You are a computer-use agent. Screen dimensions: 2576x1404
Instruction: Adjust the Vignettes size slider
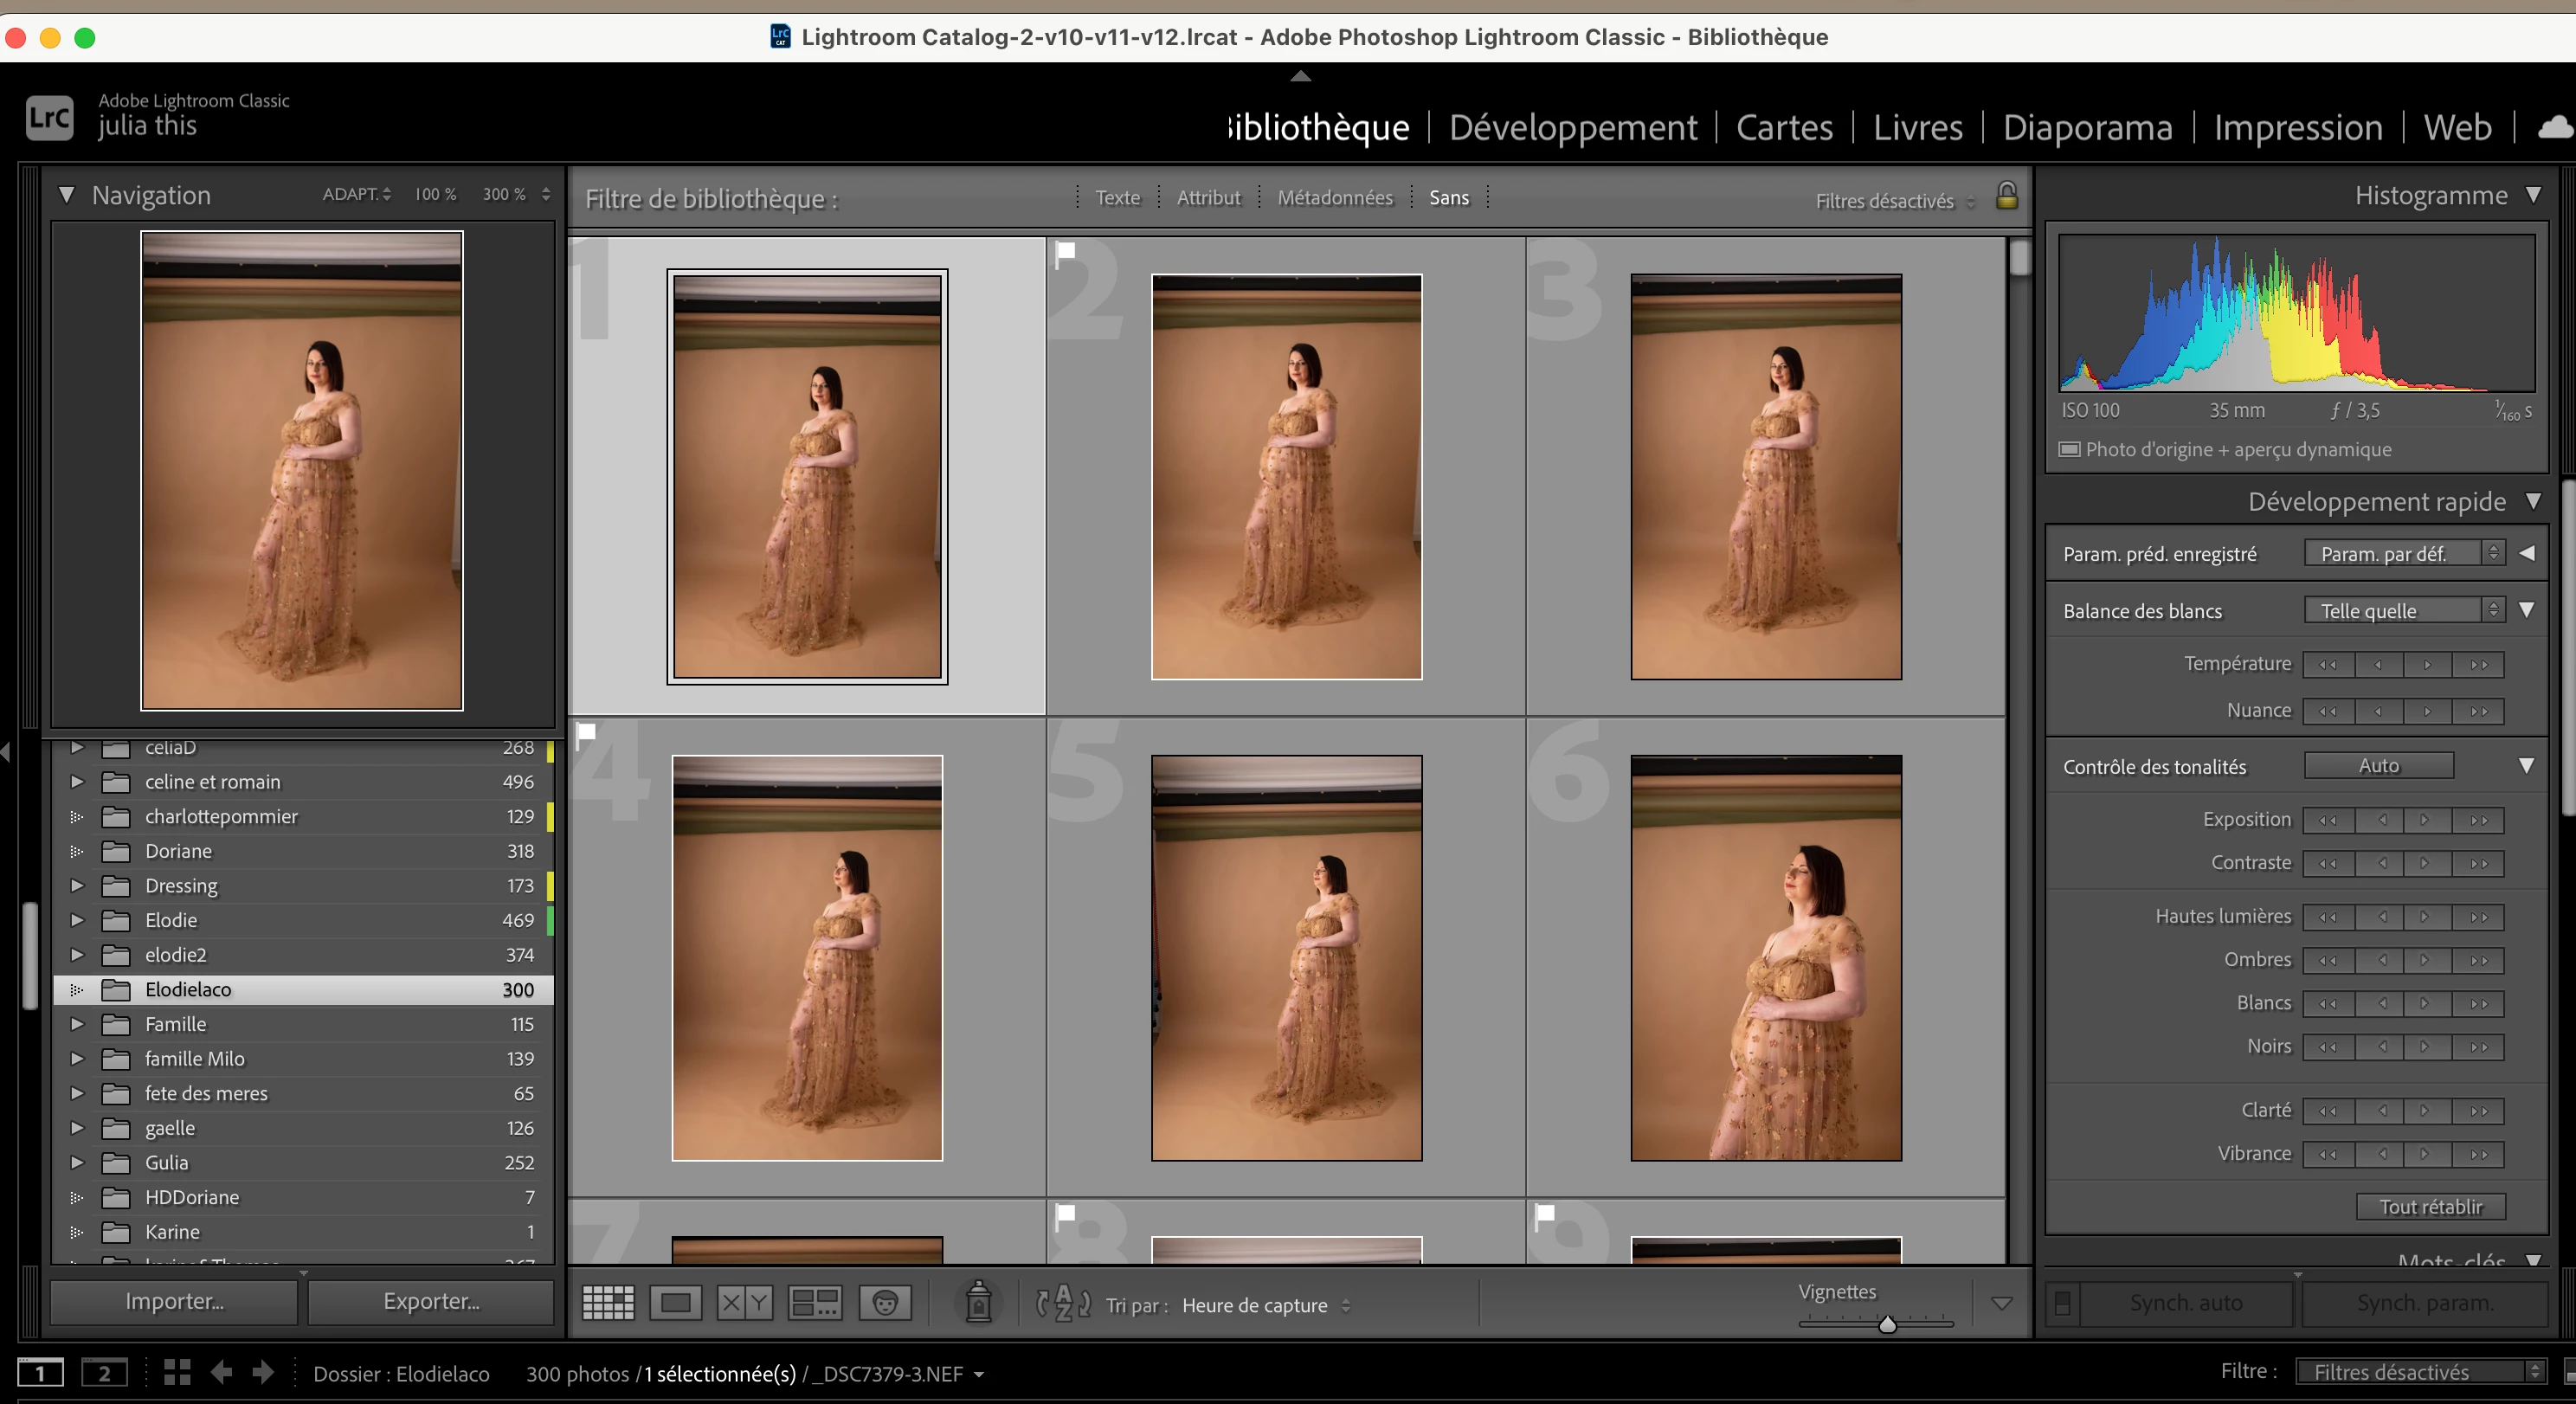coord(1887,1324)
